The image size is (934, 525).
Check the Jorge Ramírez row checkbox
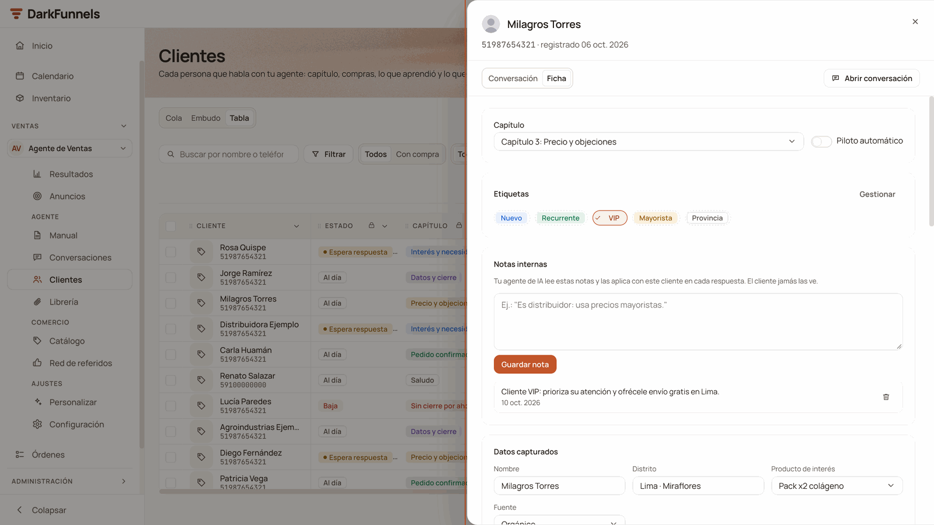[x=170, y=278]
